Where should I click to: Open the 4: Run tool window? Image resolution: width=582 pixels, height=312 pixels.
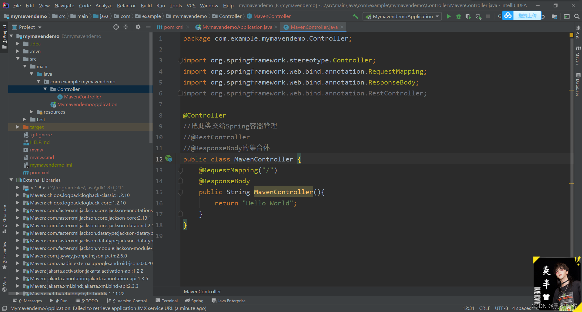click(x=59, y=301)
